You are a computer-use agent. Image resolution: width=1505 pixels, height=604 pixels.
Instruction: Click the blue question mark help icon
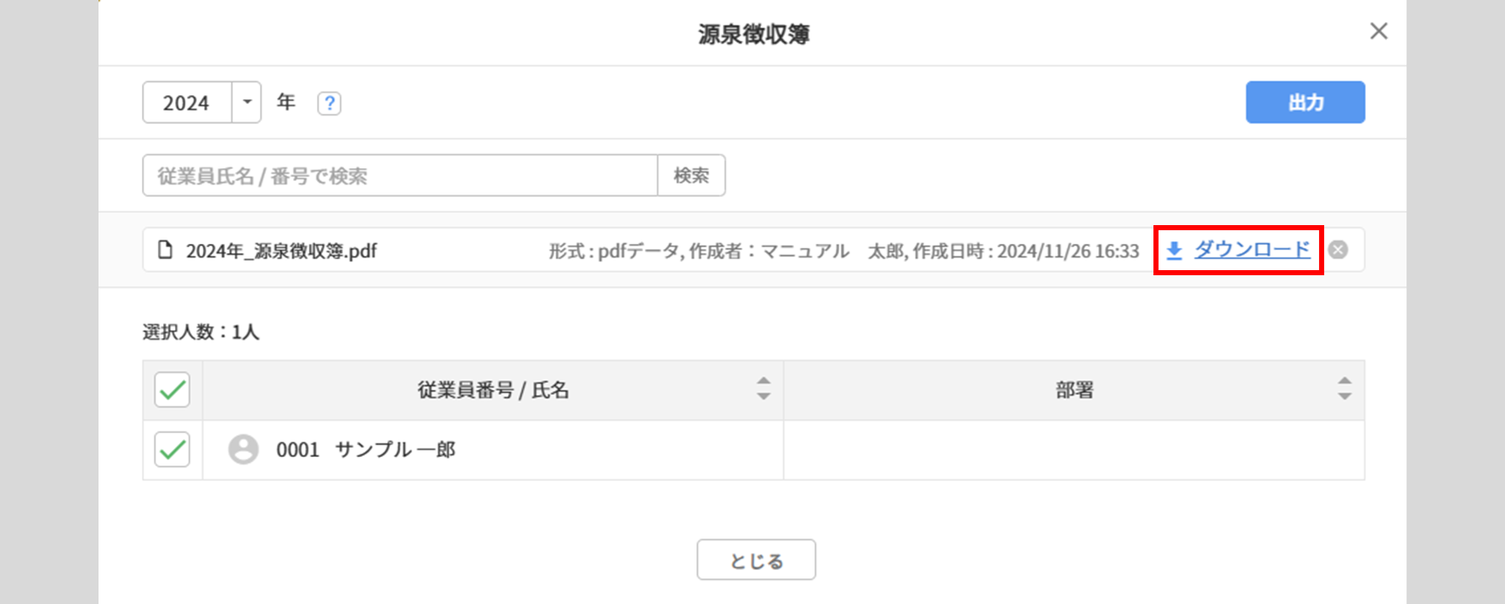point(329,104)
